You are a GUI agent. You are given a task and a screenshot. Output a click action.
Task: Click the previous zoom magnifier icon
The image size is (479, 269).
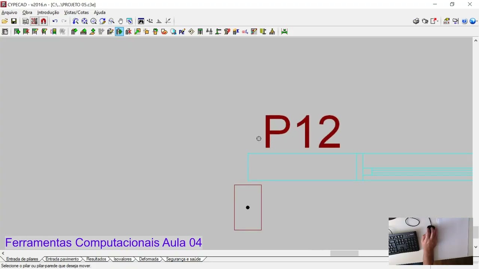click(x=76, y=21)
